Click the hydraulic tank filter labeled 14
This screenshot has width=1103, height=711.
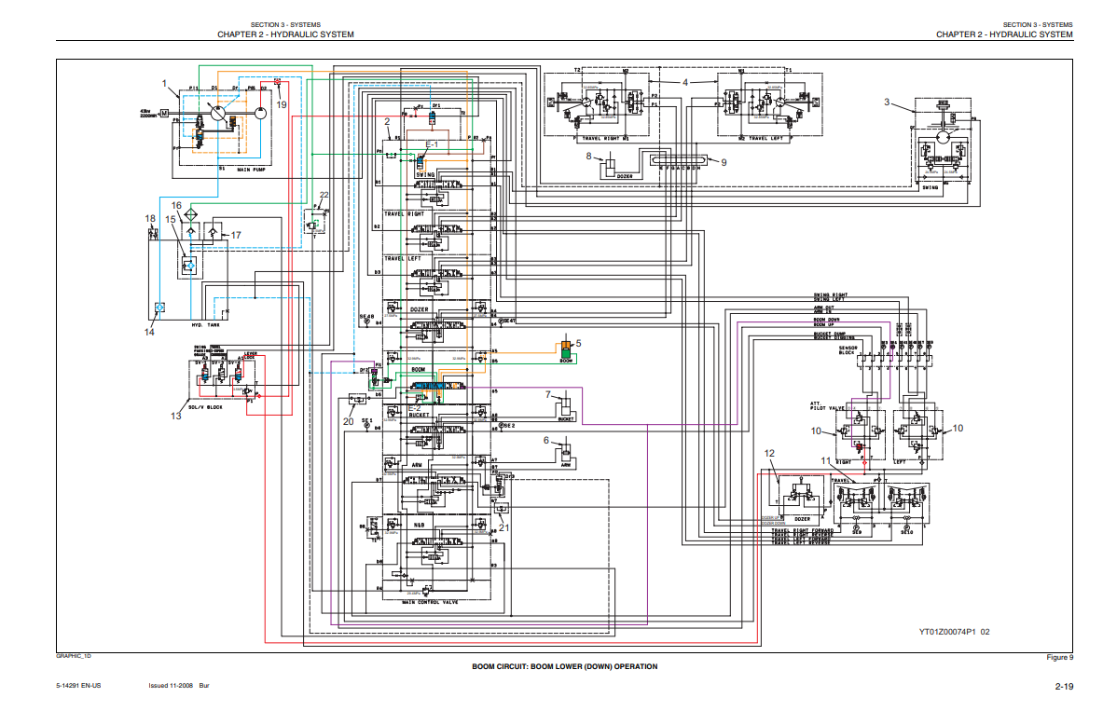(x=159, y=307)
